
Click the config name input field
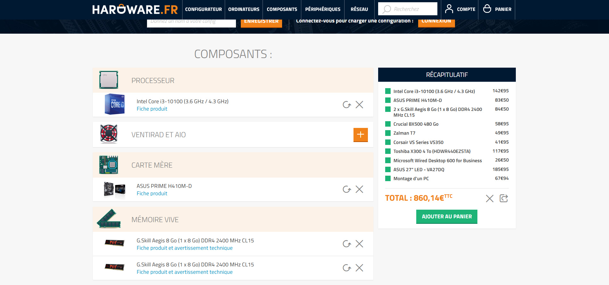pos(191,23)
